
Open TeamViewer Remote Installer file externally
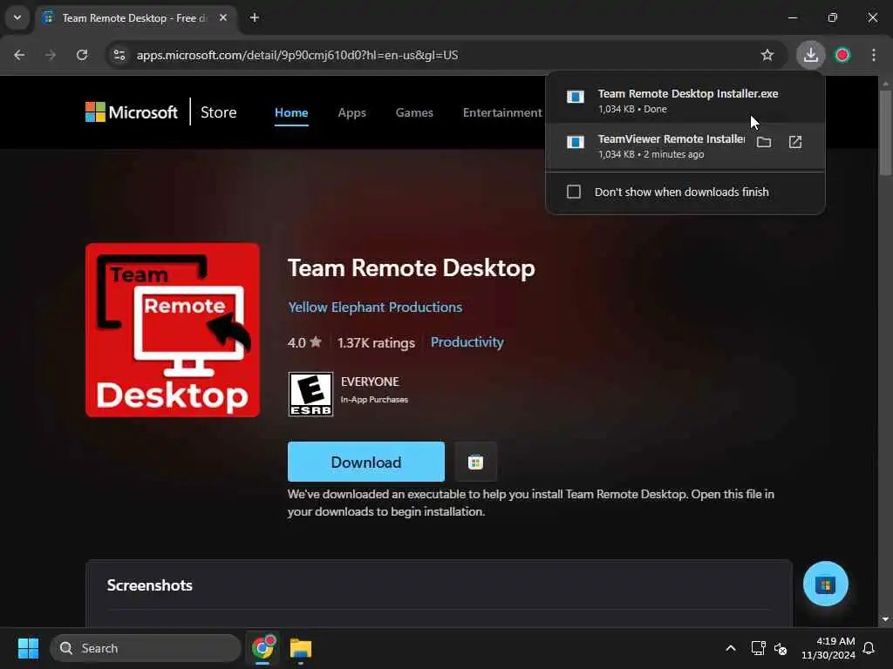[x=795, y=142]
